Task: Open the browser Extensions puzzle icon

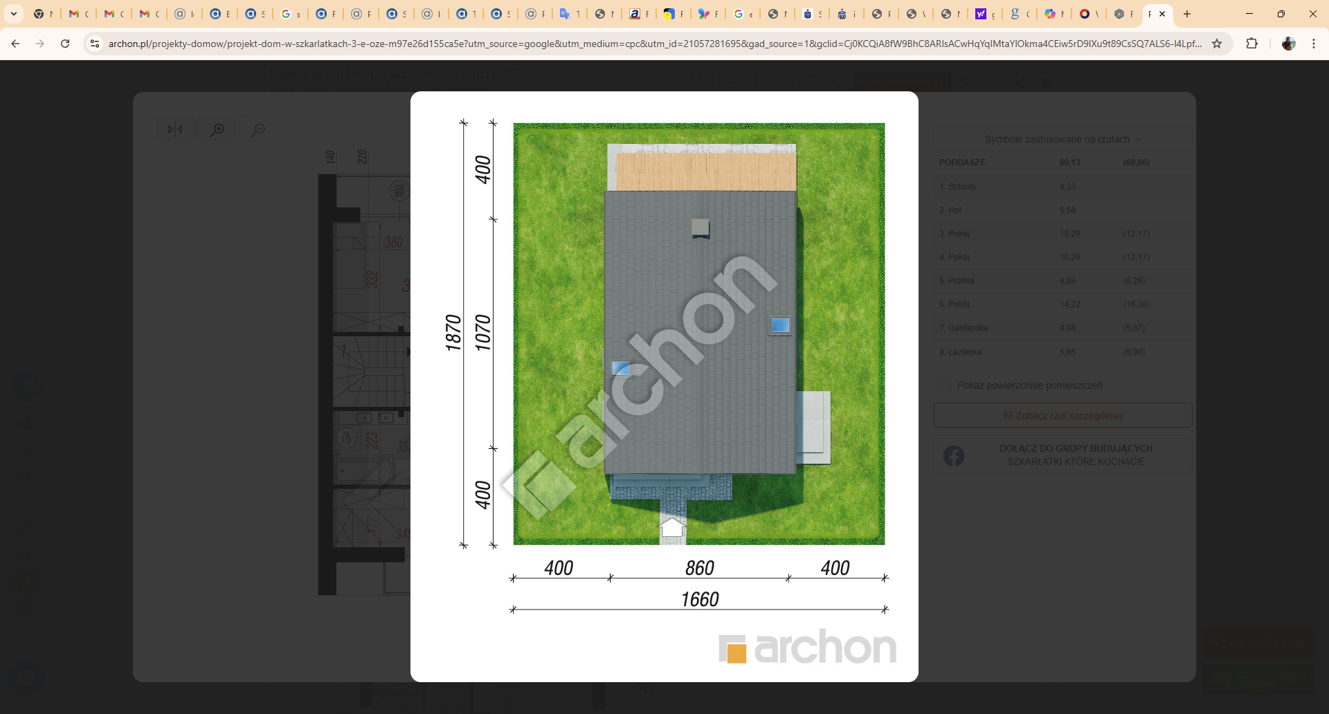Action: click(1251, 44)
